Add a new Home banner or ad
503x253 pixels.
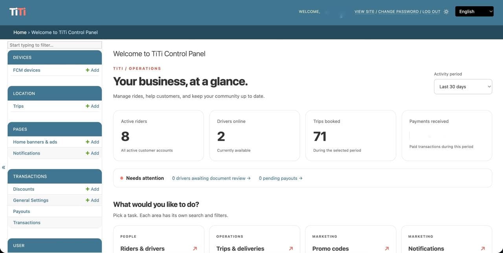click(x=92, y=142)
